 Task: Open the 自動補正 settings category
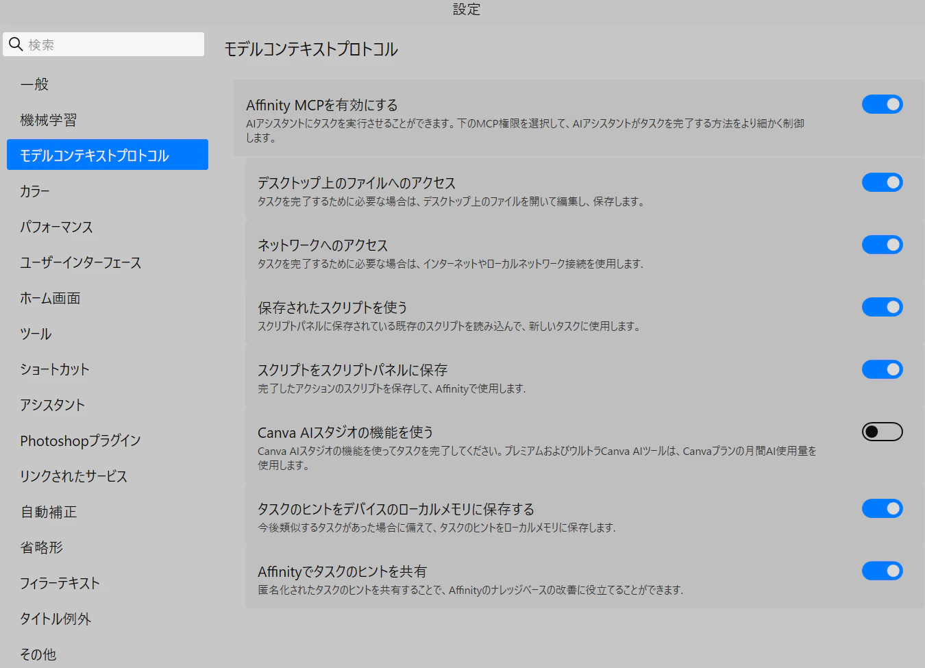click(x=108, y=512)
